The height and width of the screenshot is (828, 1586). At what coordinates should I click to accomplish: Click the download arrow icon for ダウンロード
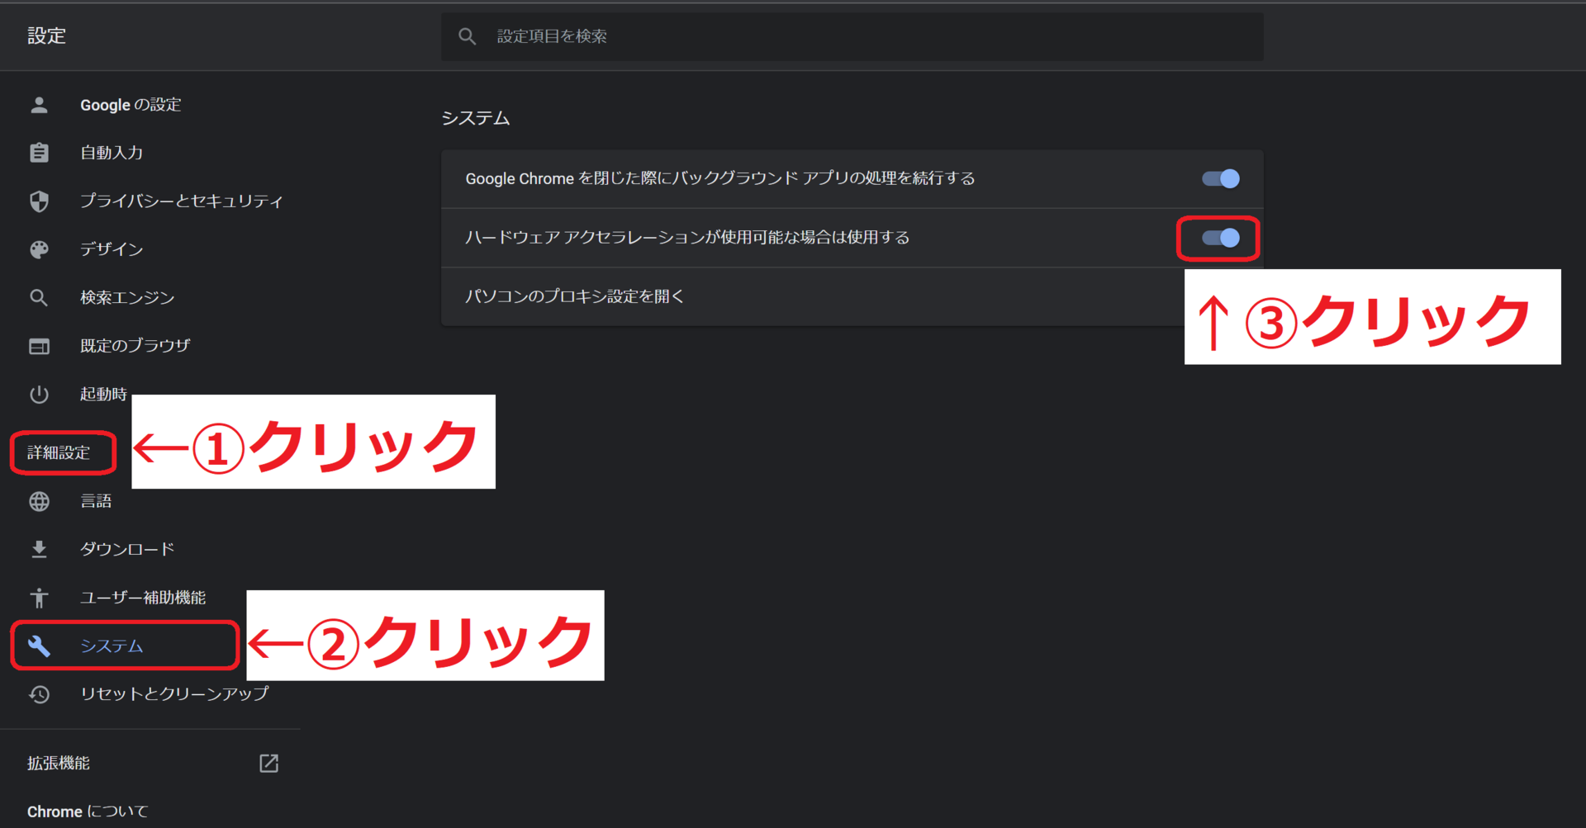[39, 549]
